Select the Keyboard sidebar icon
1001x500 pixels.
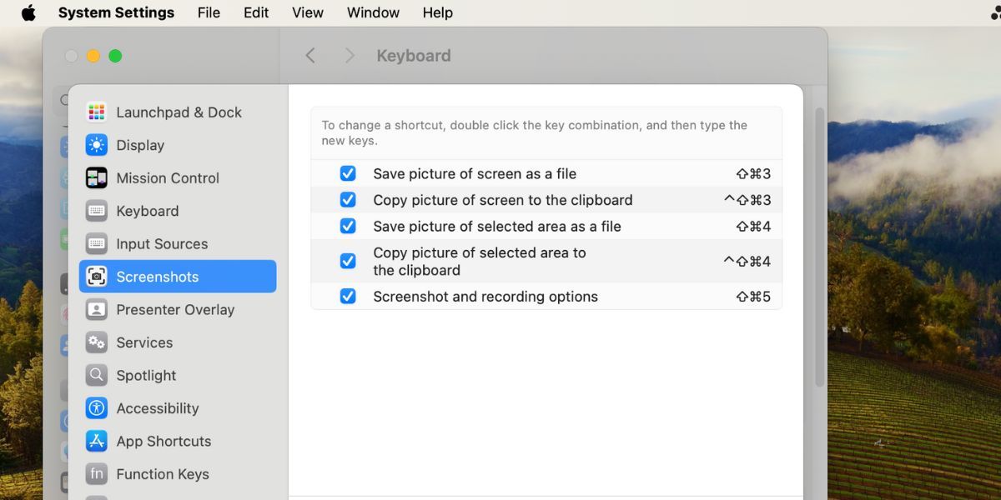148,211
